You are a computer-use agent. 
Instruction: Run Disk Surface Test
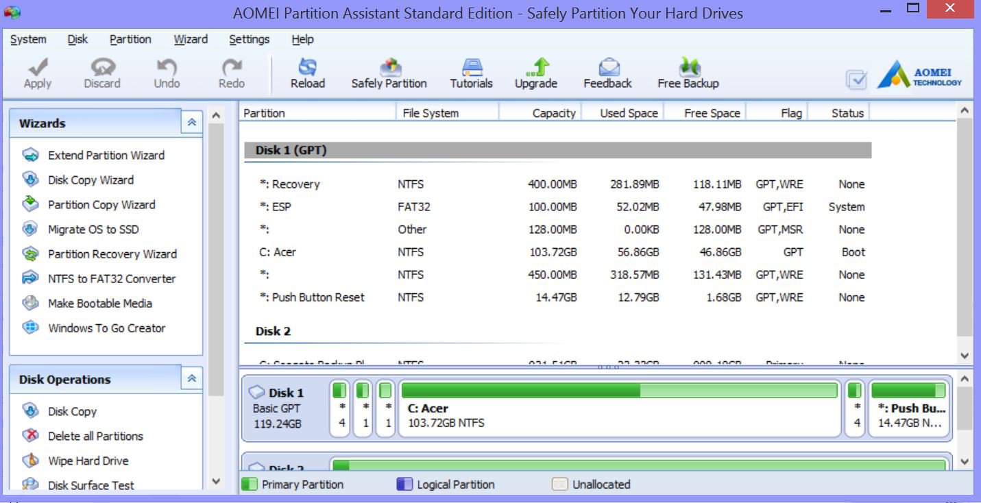point(91,485)
